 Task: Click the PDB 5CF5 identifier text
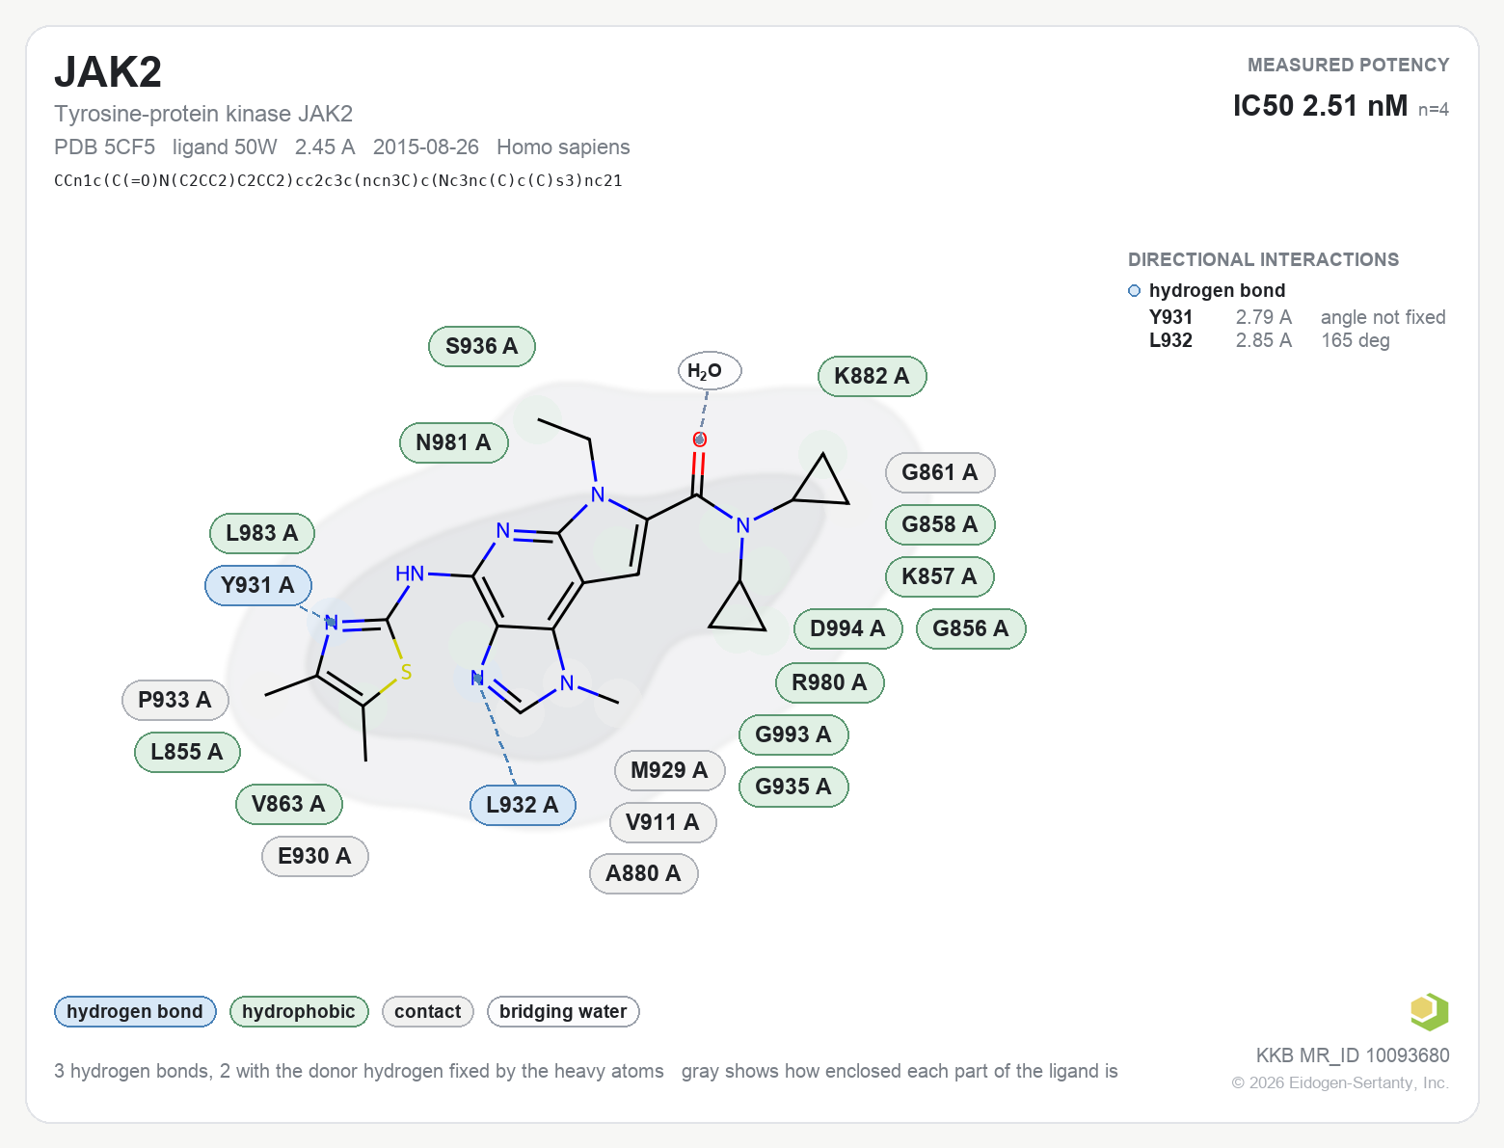(104, 147)
